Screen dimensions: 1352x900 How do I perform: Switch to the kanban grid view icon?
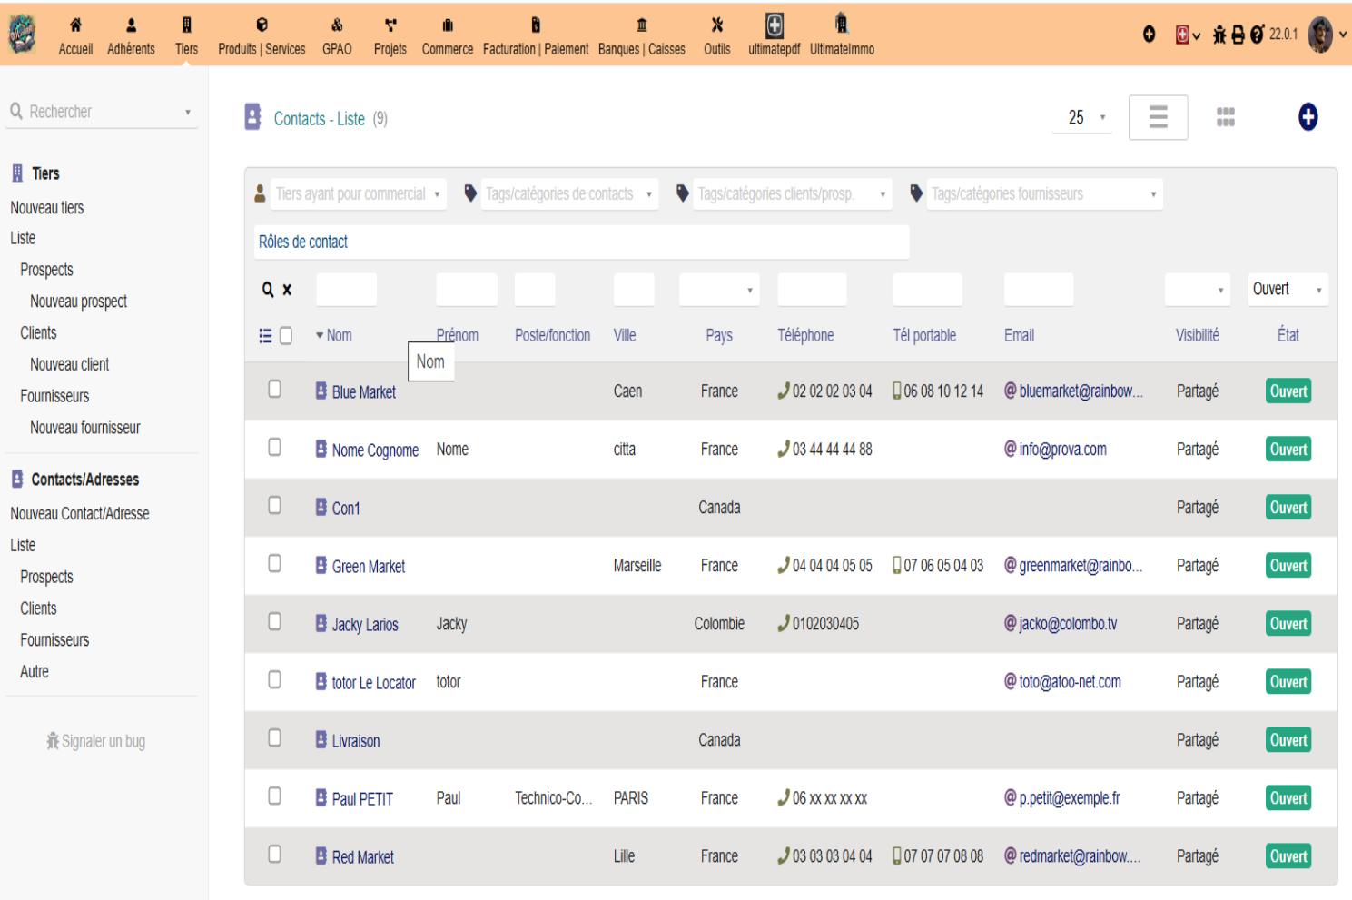(x=1226, y=117)
